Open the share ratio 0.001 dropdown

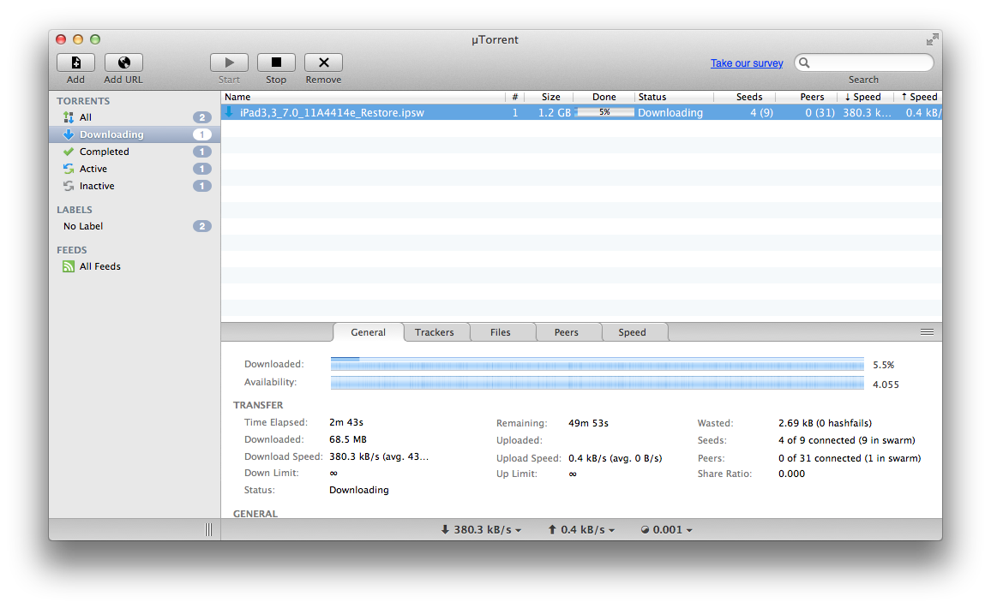667,530
